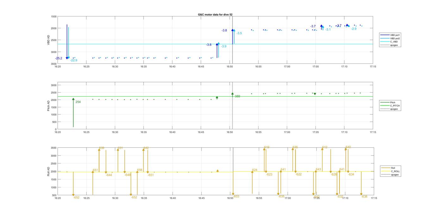Image resolution: width=443 pixels, height=219 pixels.
Task: Click the 612 roll data label
Action: 325,147
